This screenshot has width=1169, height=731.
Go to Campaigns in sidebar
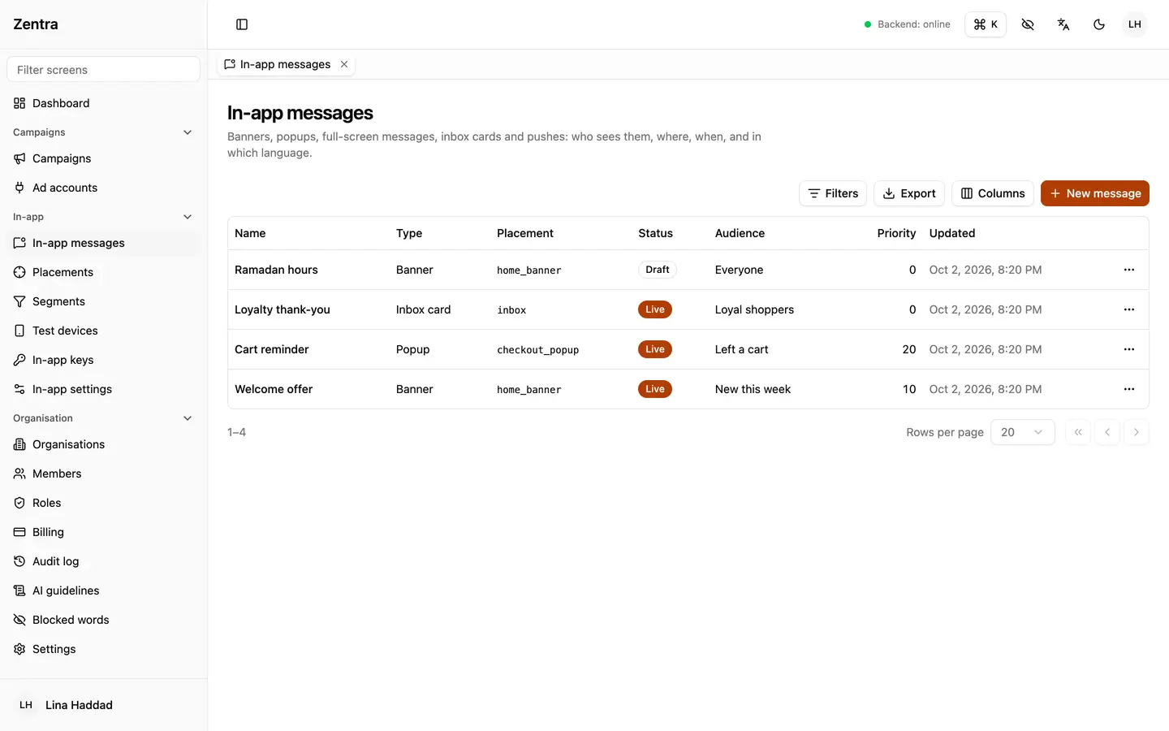pos(104,158)
